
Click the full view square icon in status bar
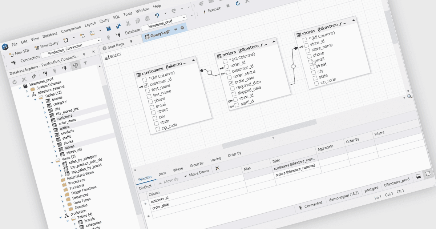pyautogui.click(x=428, y=173)
